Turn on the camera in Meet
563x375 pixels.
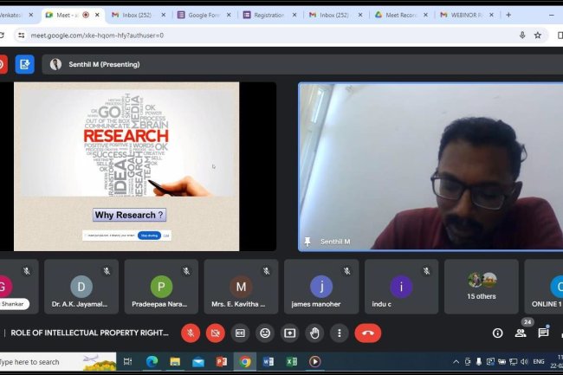[x=216, y=333]
